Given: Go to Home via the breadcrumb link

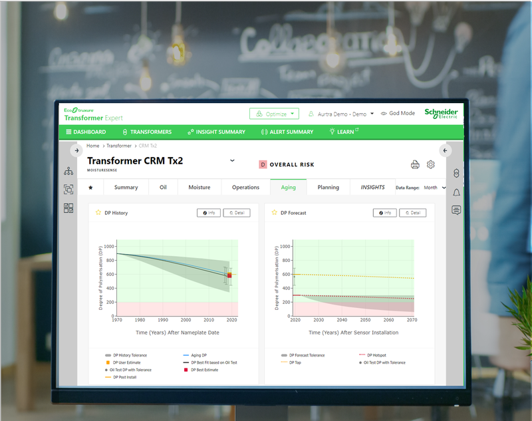Looking at the screenshot, I should 92,146.
